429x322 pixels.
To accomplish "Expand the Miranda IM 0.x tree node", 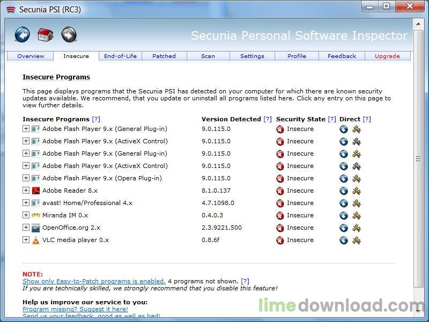I will (26, 215).
